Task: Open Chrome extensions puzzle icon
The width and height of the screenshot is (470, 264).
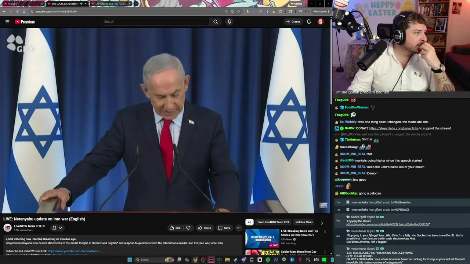Action: point(281,11)
